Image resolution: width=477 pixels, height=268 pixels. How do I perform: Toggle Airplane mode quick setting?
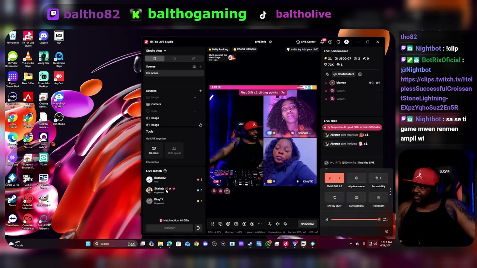pyautogui.click(x=356, y=178)
